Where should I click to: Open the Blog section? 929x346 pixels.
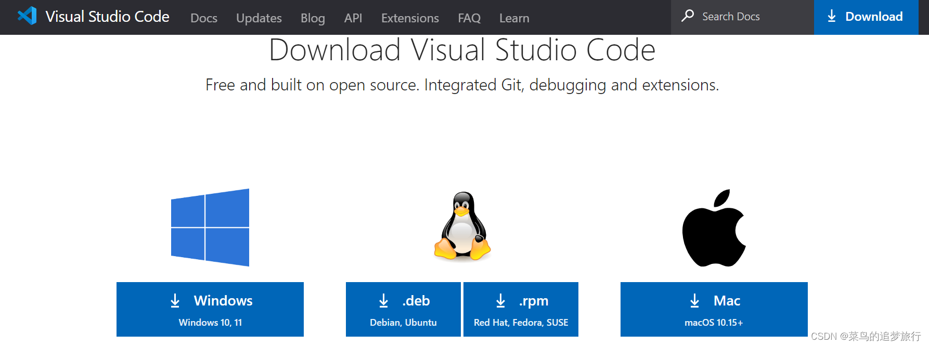click(x=313, y=18)
